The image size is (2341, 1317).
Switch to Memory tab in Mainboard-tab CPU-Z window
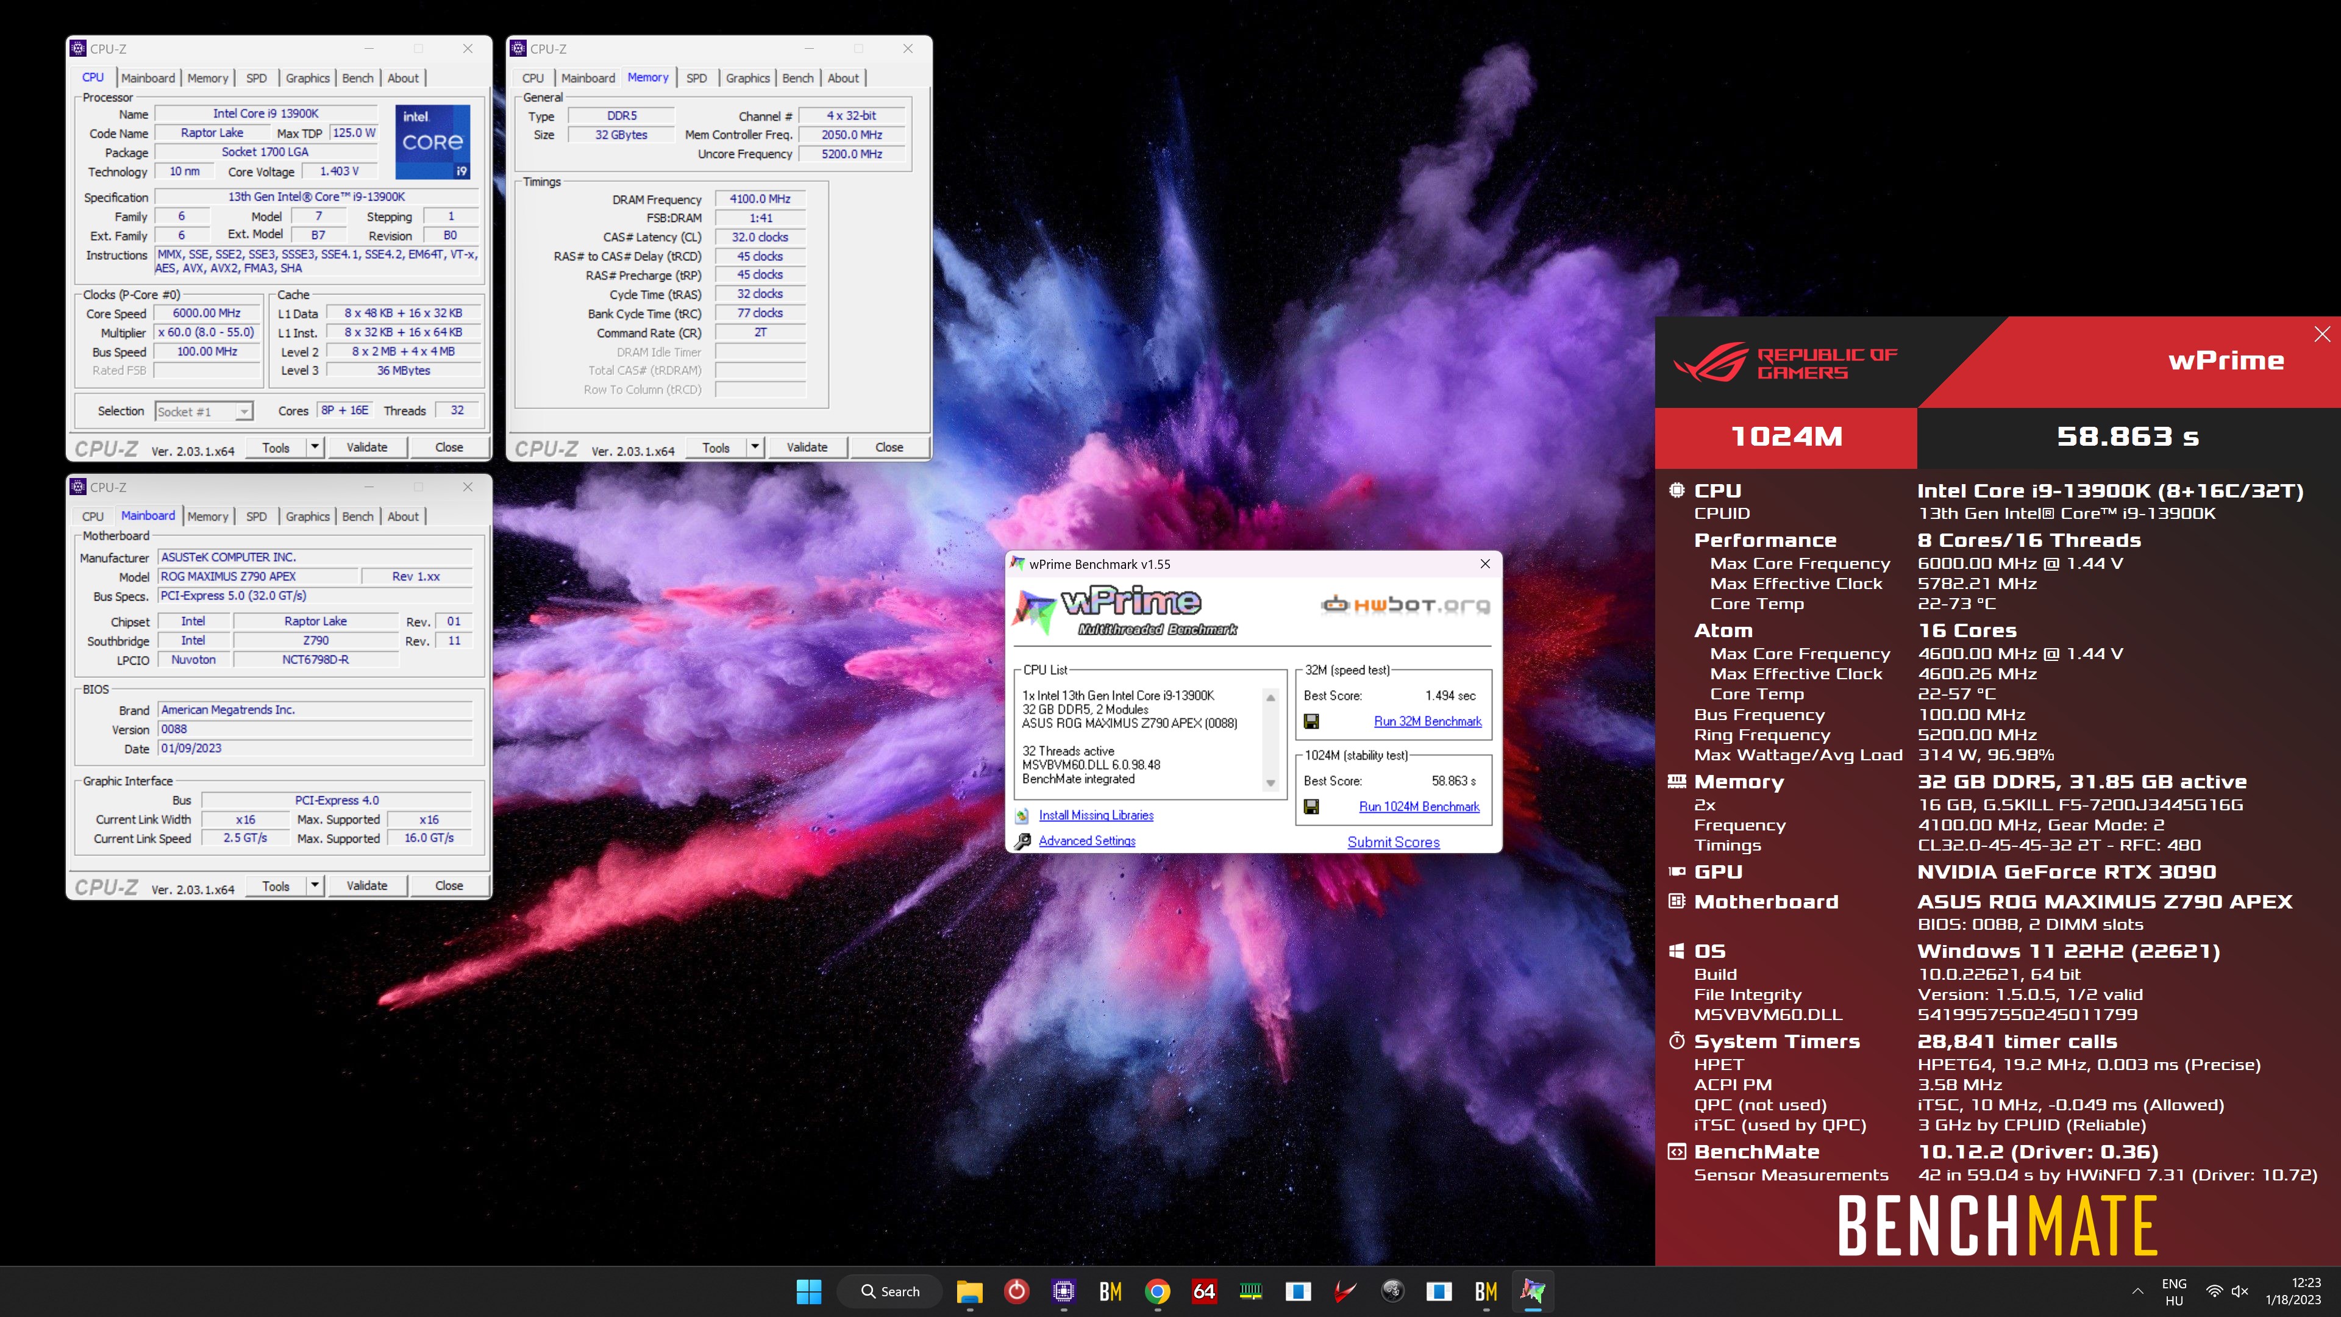pos(208,516)
